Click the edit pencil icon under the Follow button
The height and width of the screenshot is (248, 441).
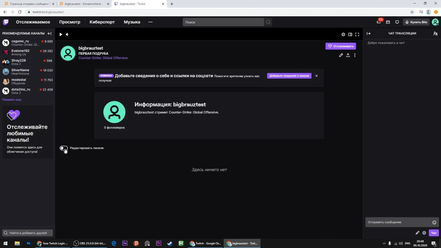[x=341, y=55]
